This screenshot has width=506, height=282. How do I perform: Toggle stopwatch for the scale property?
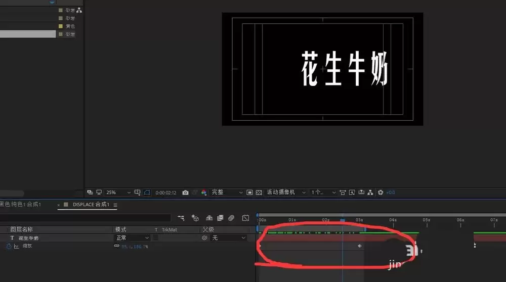[x=9, y=246]
